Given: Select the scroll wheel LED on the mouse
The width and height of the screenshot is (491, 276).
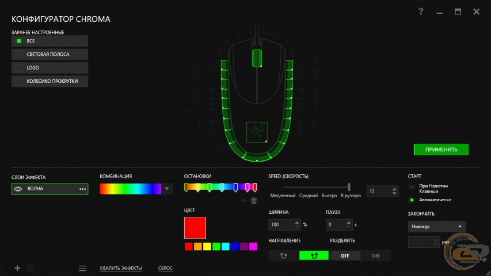Looking at the screenshot, I should [257, 58].
